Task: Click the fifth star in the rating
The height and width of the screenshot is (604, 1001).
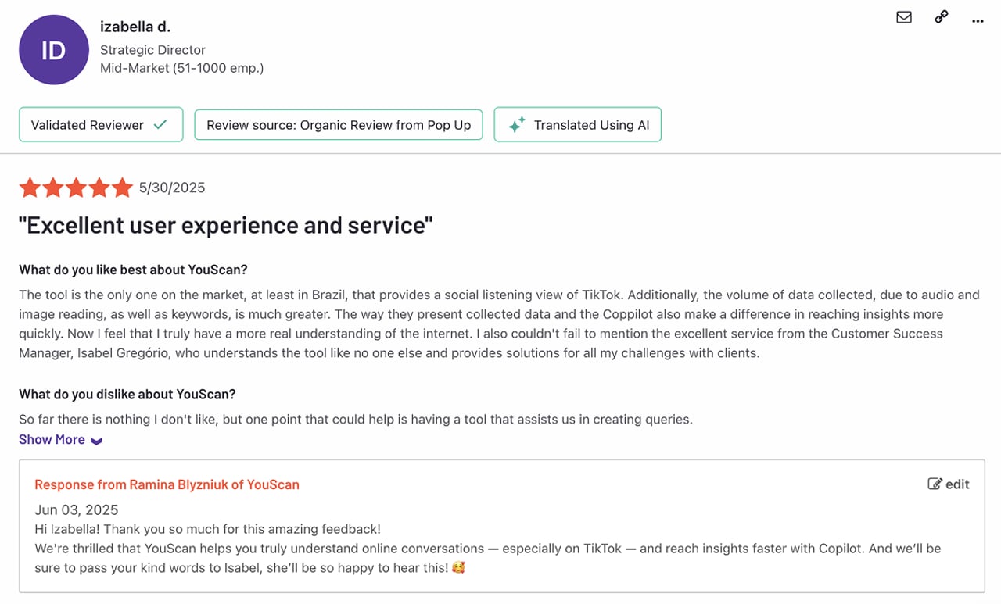Action: (x=122, y=188)
